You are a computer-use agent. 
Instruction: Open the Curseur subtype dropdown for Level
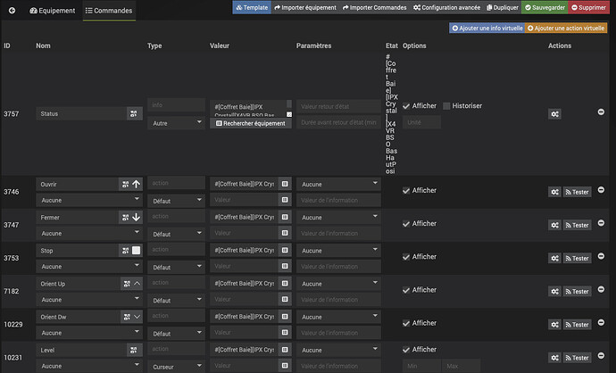click(x=176, y=367)
